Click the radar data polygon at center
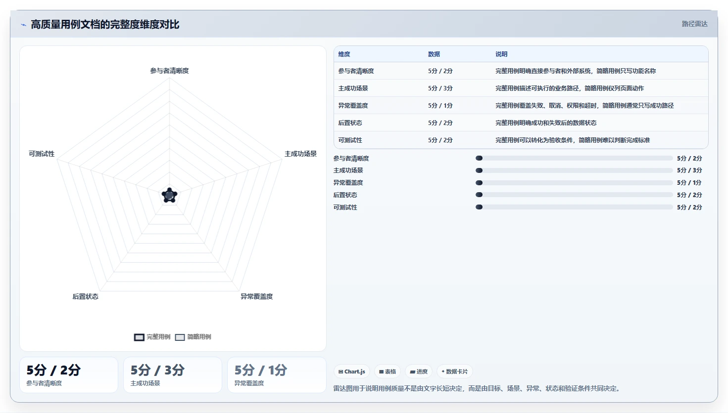This screenshot has width=728, height=413. pyautogui.click(x=169, y=196)
